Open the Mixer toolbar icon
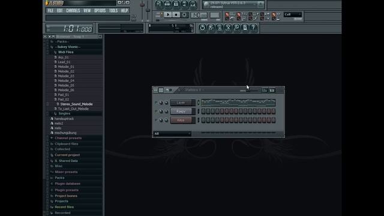The height and width of the screenshot is (216, 384). pyautogui.click(x=193, y=4)
